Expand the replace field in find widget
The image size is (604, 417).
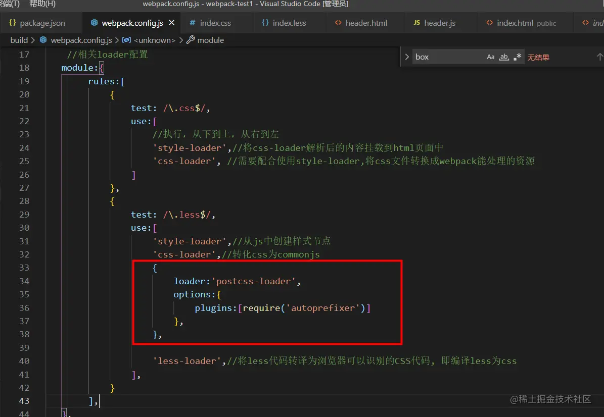click(x=407, y=57)
